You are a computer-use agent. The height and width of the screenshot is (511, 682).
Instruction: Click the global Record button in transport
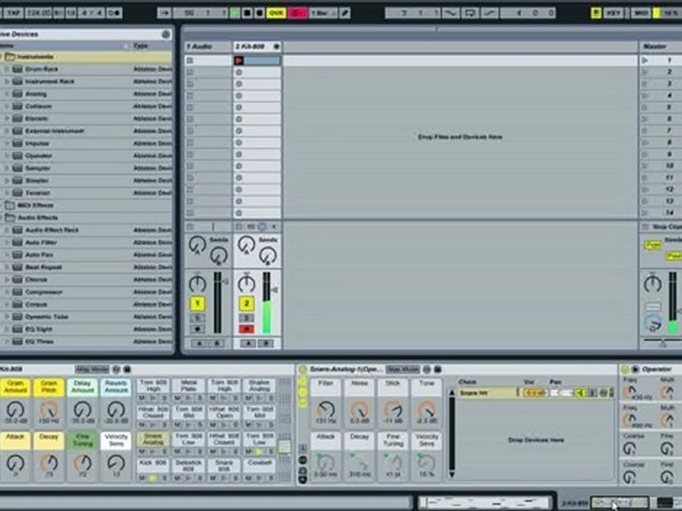click(x=260, y=13)
